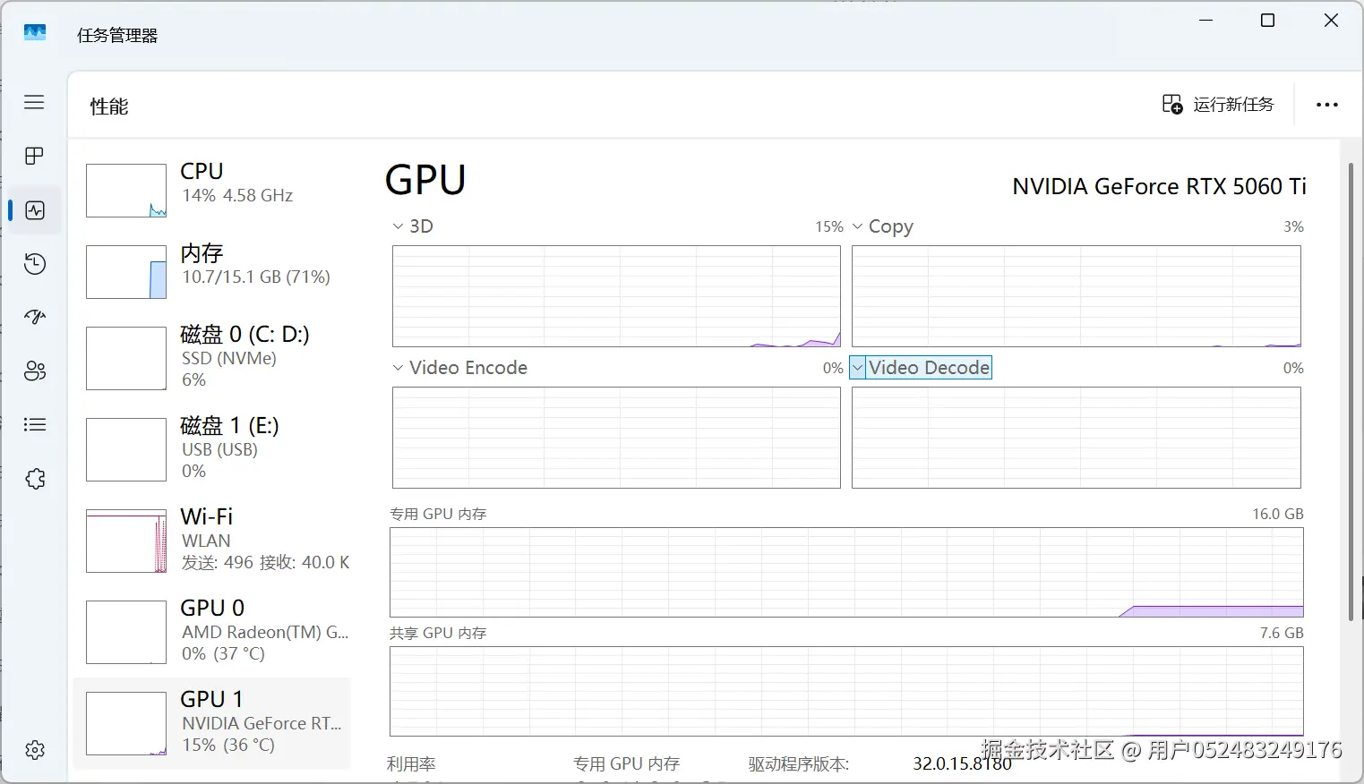Select 磁盘 1 (E:) USB item
This screenshot has width=1364, height=784.
[x=212, y=449]
